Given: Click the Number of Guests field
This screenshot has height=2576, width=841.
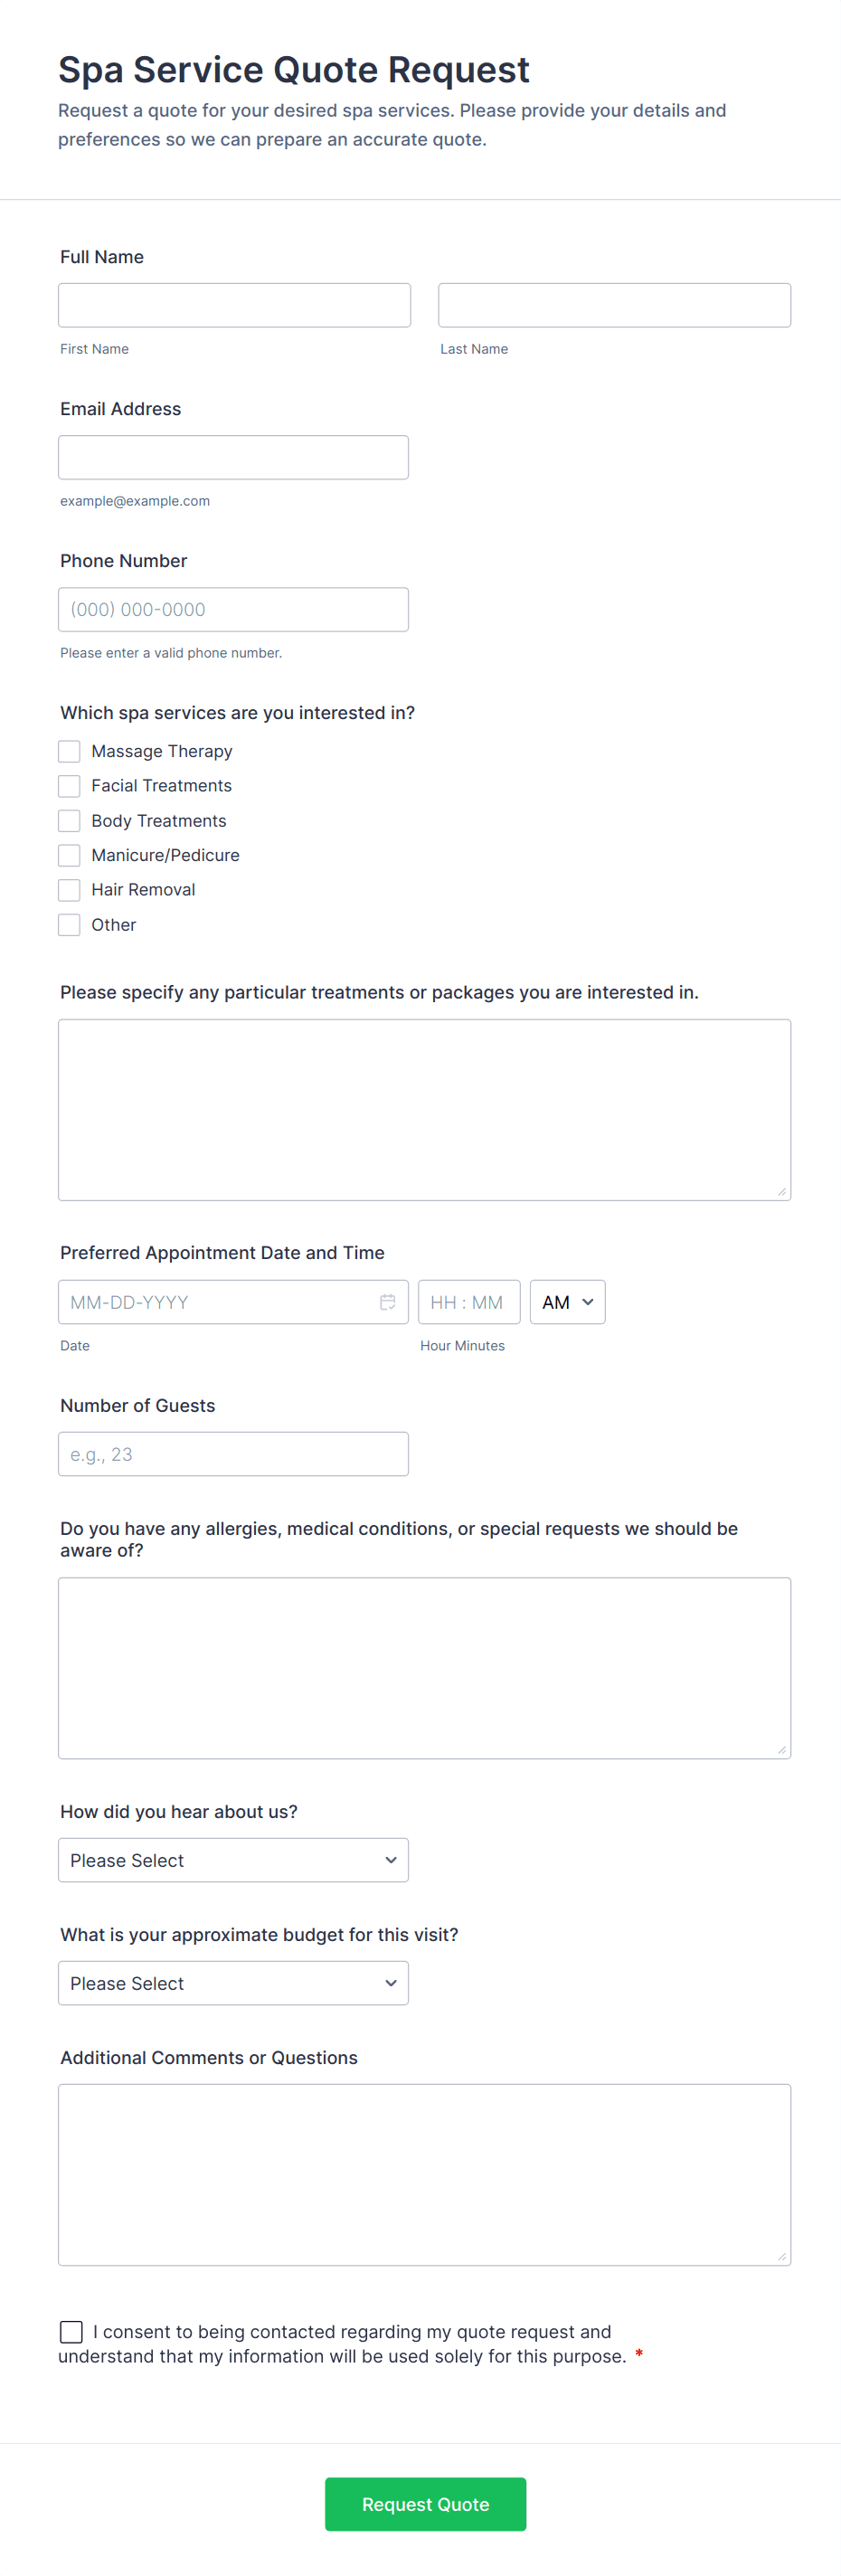Looking at the screenshot, I should (x=233, y=1454).
